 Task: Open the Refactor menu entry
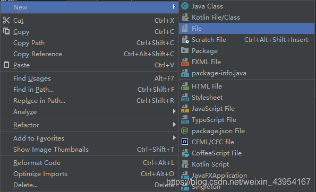89,125
